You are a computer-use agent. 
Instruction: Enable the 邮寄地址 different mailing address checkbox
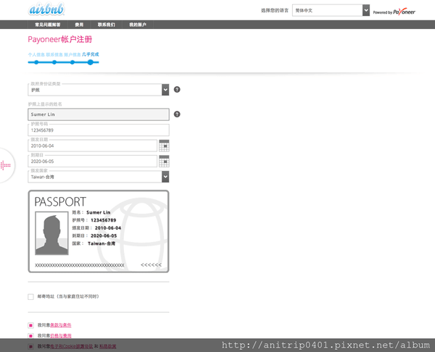30,297
